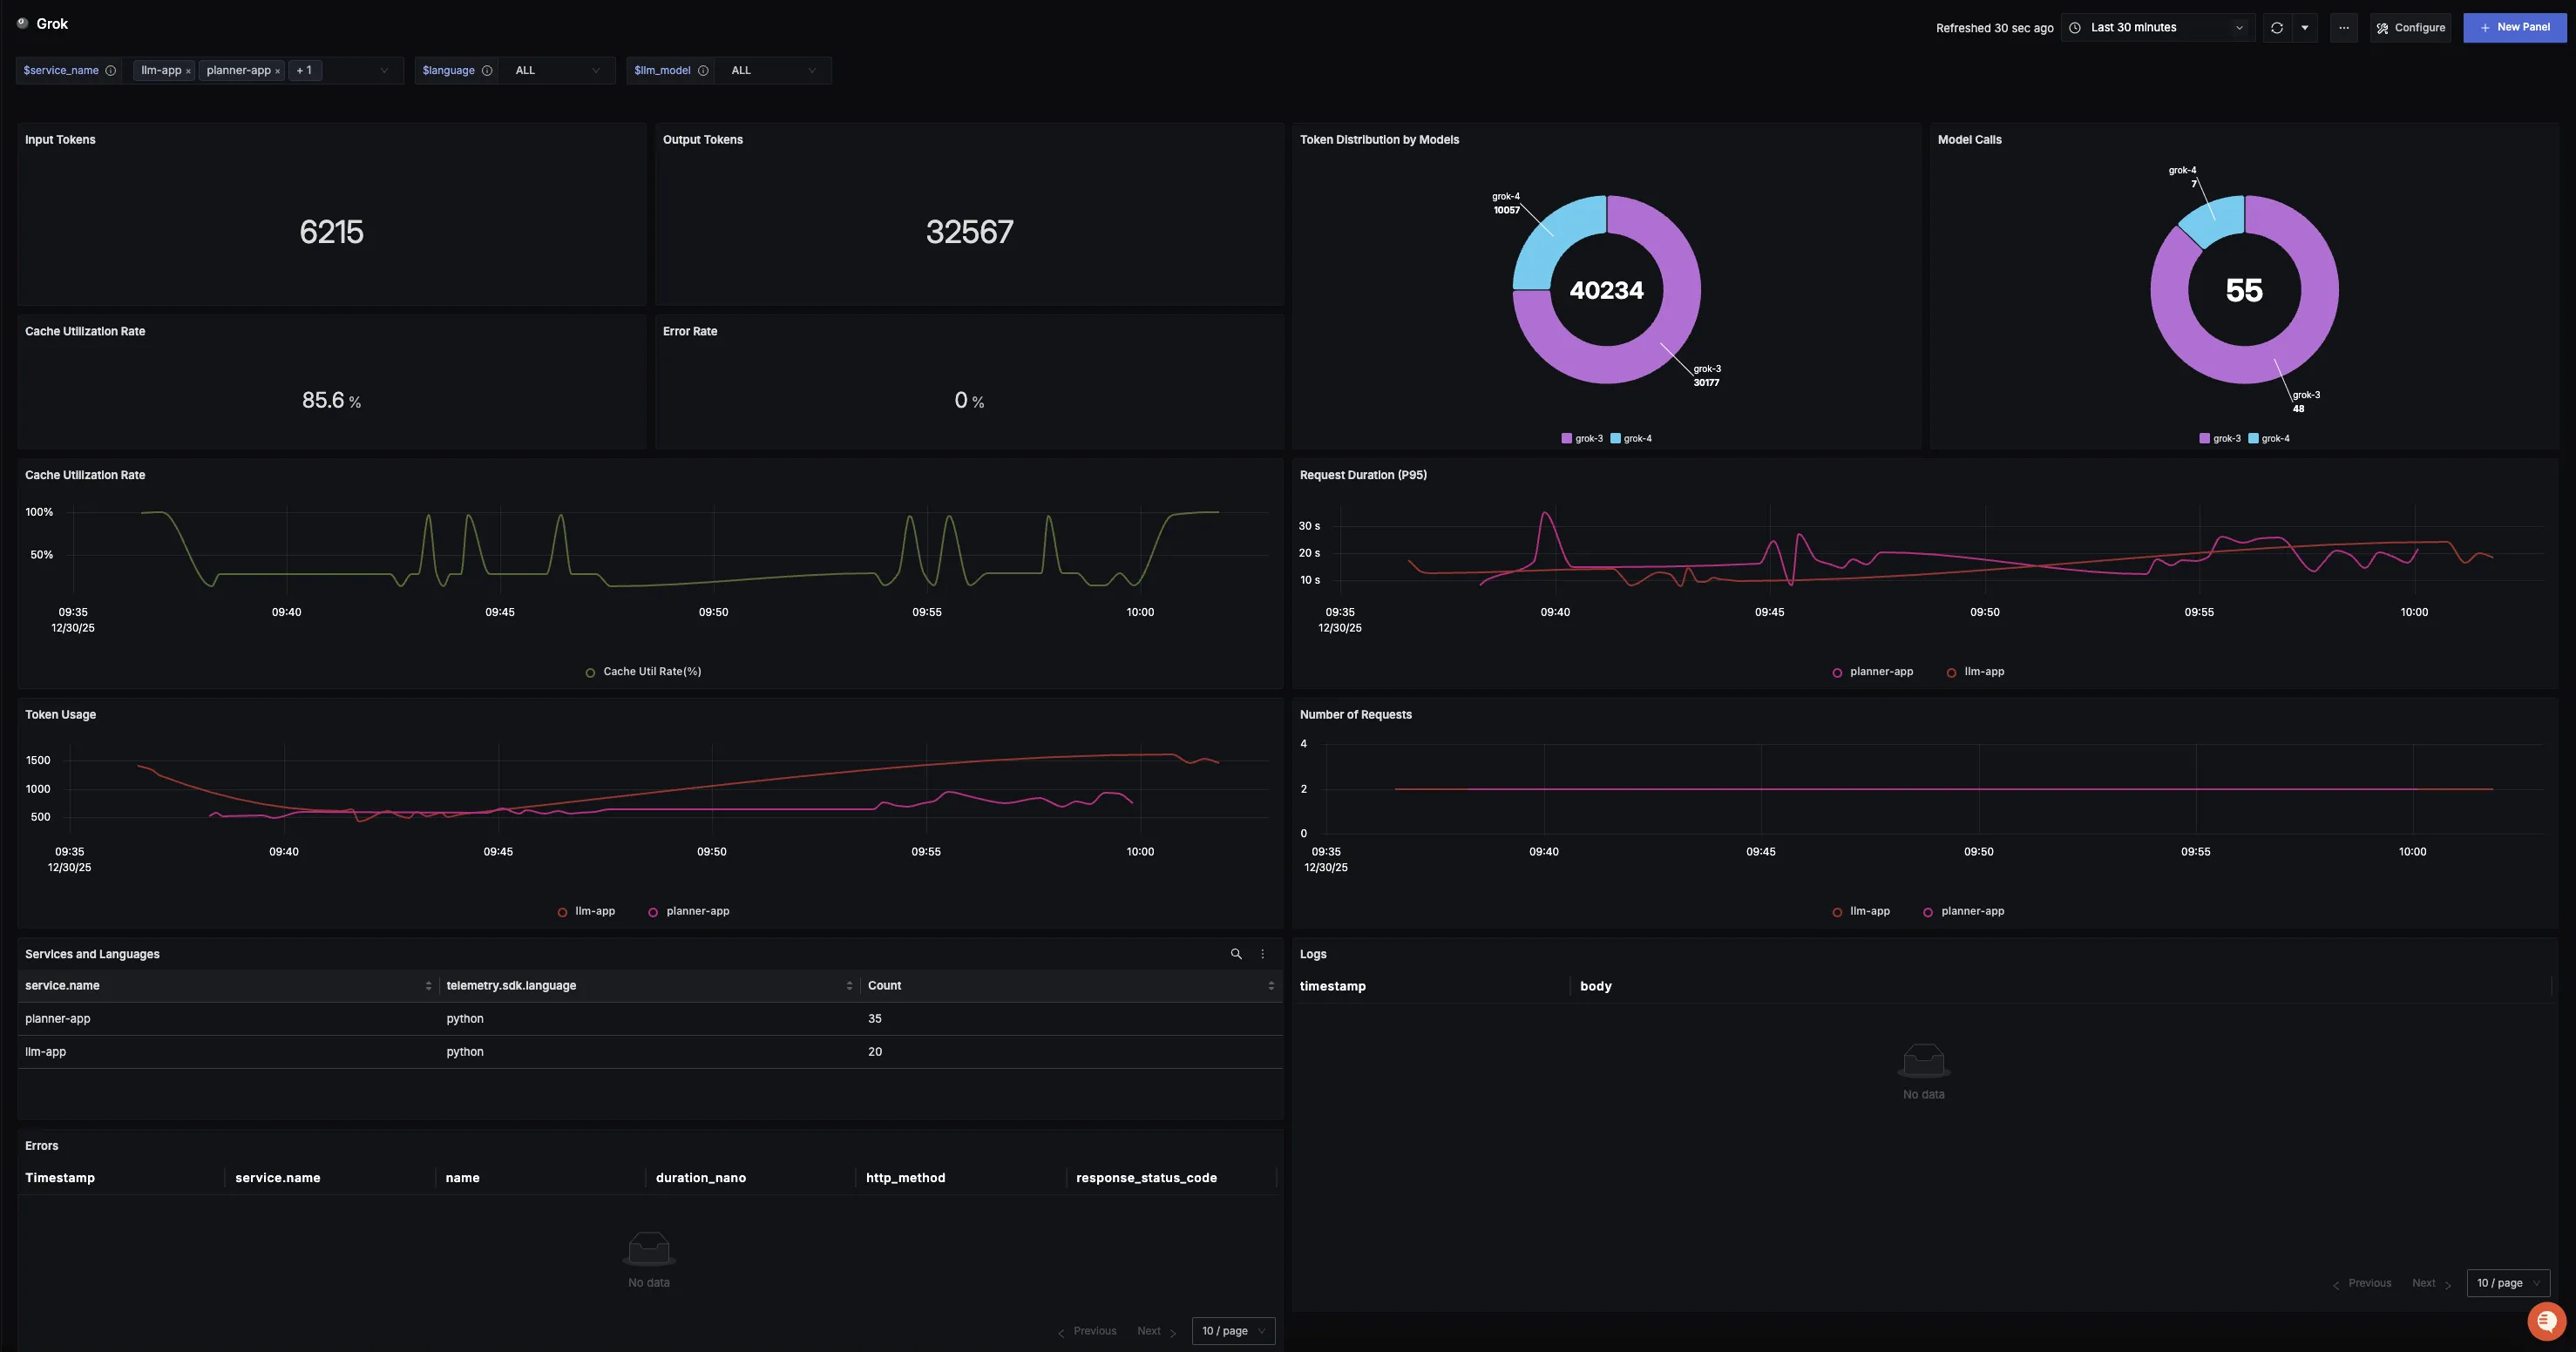Click the Next pagination link in Logs panel
This screenshot has height=1352, width=2576.
[x=2424, y=1283]
